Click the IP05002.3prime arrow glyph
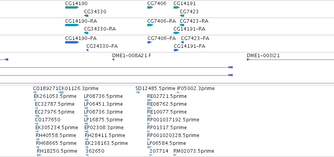The image size is (334, 157). [x=178, y=92]
